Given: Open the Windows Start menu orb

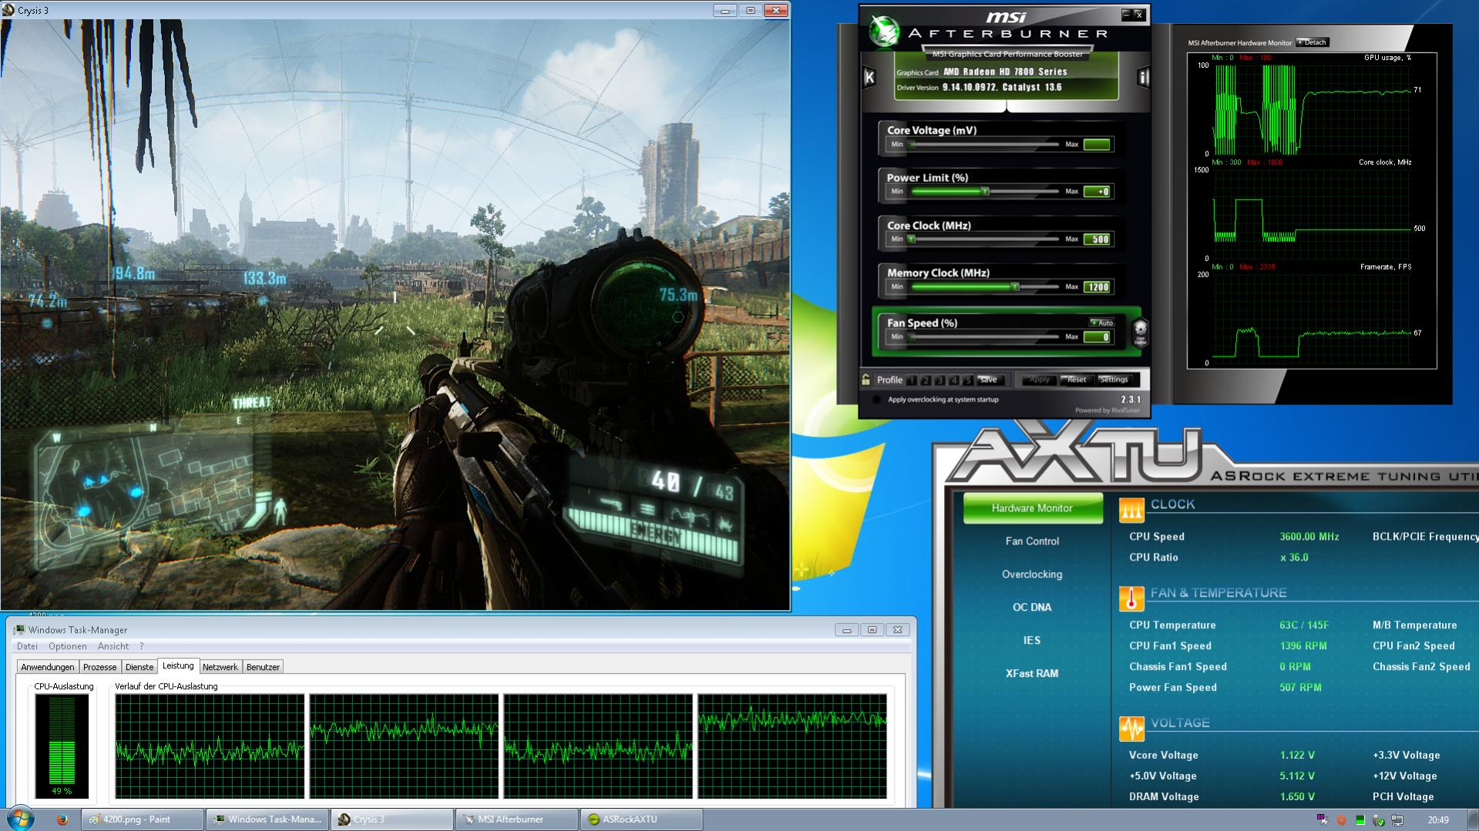Looking at the screenshot, I should (21, 819).
